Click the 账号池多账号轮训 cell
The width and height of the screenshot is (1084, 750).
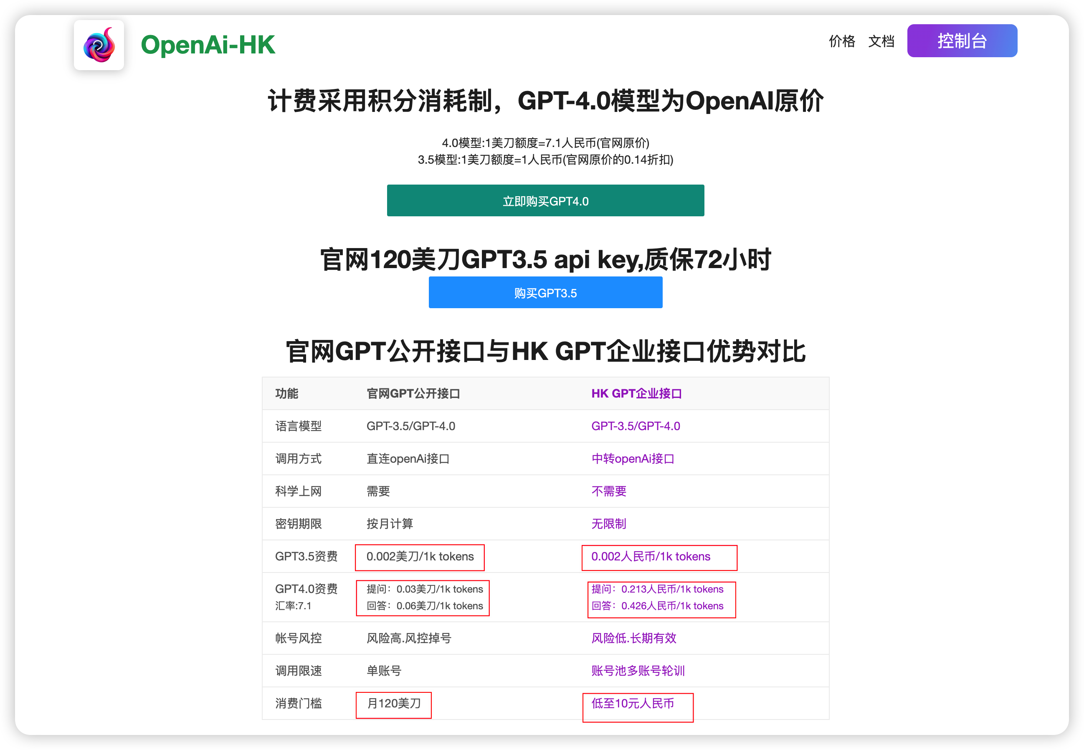(x=638, y=671)
